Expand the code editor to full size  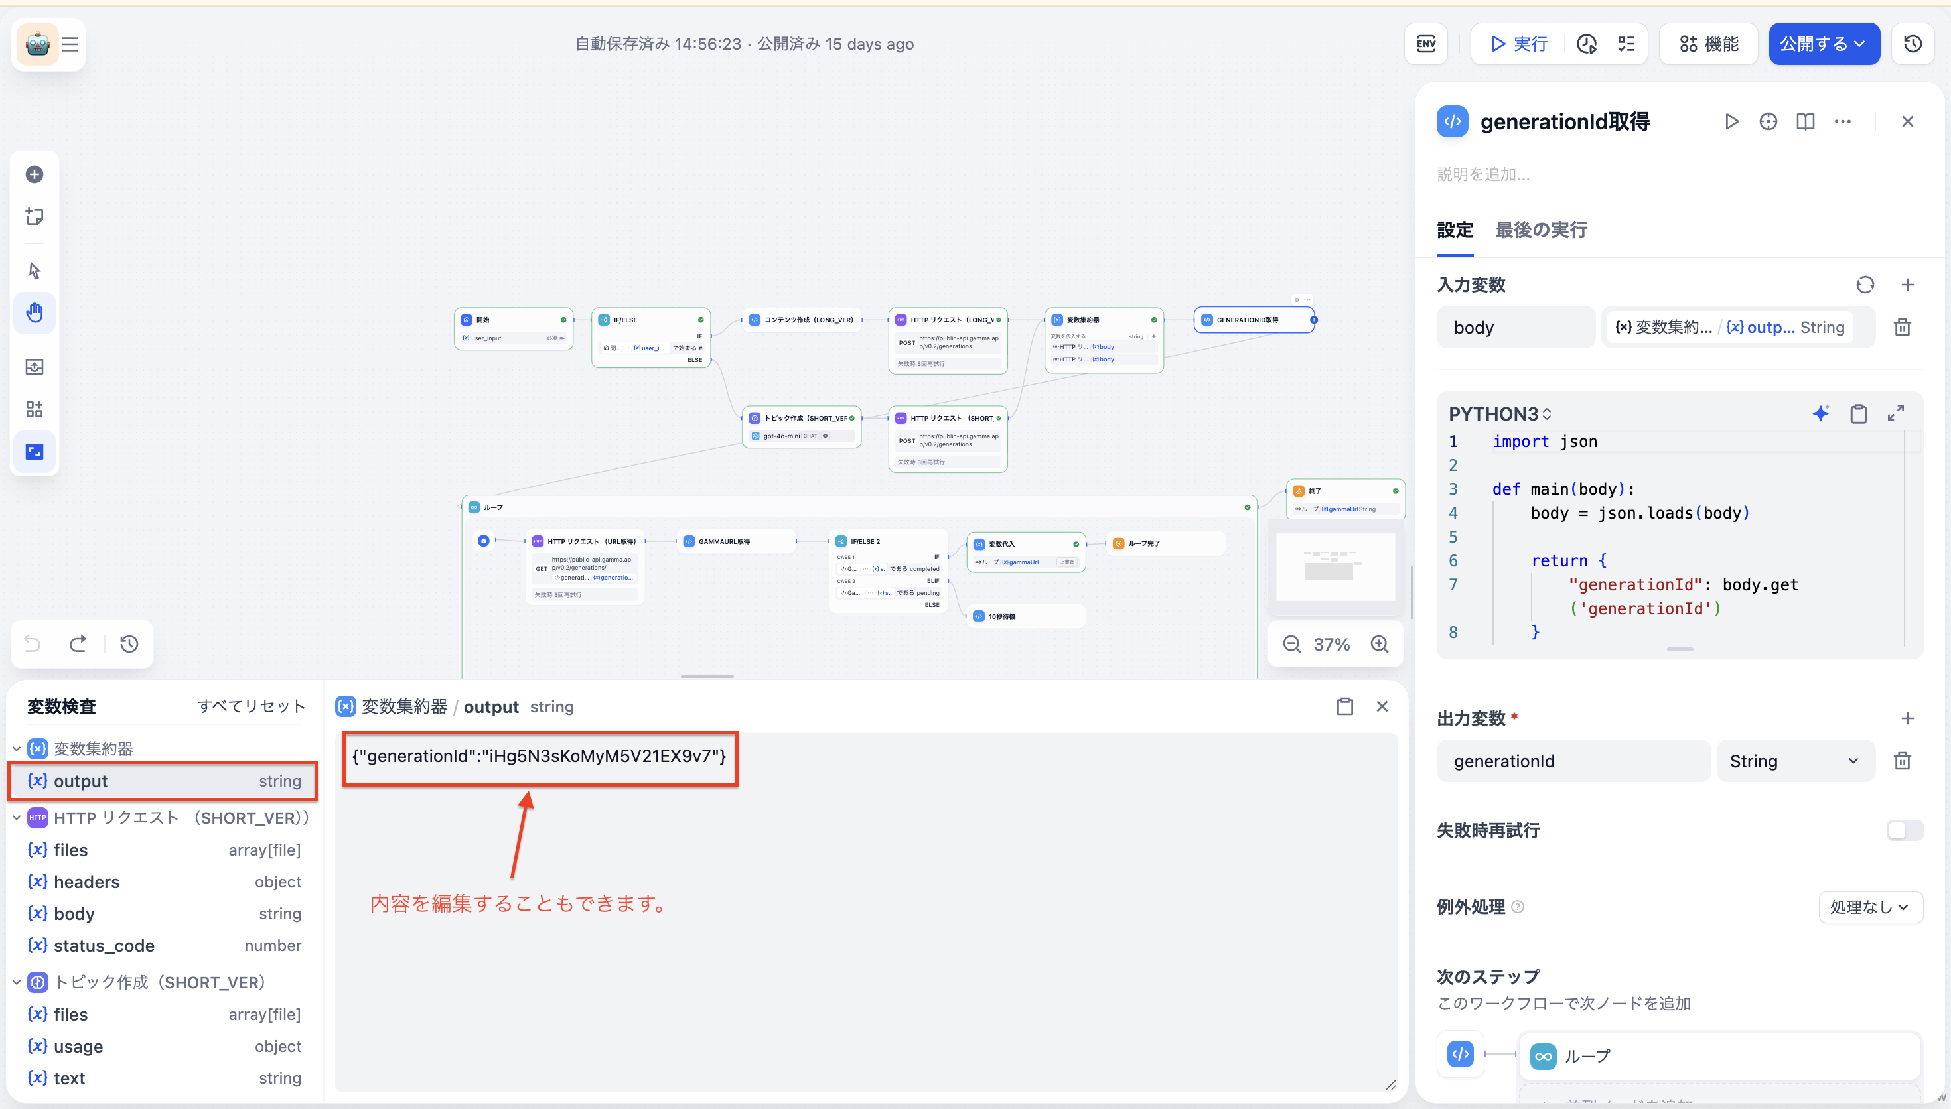coord(1895,414)
